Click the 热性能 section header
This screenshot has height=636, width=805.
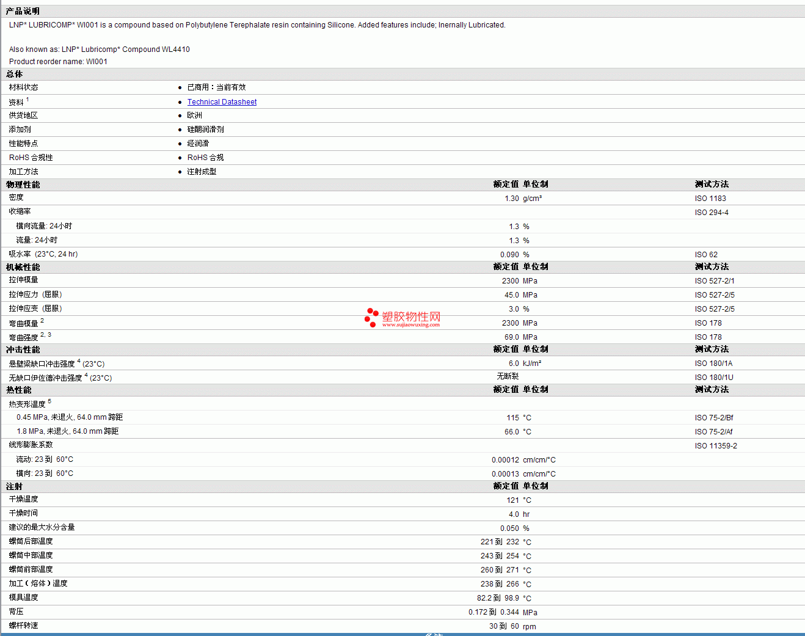(18, 390)
